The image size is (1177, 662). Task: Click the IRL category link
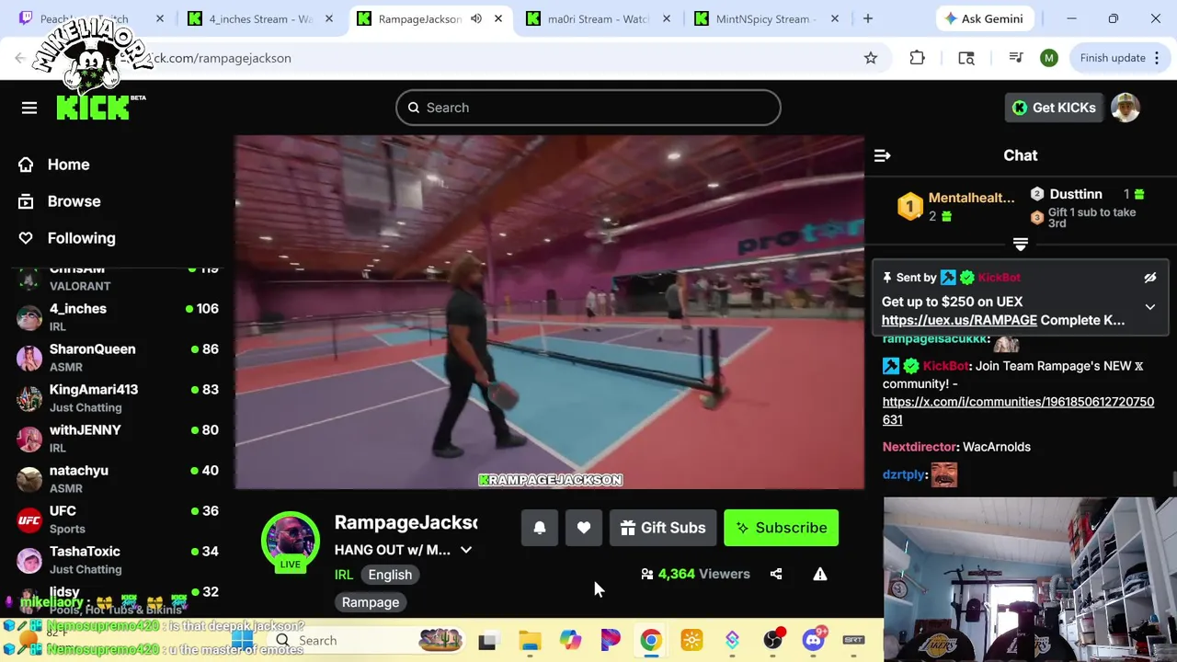click(343, 575)
